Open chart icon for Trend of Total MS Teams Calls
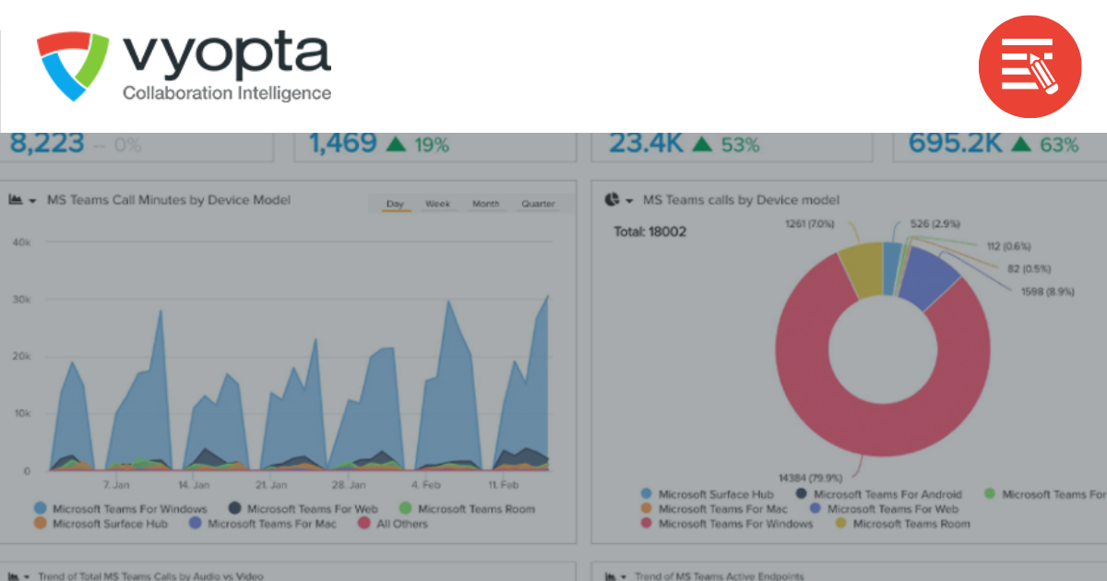This screenshot has height=581, width=1107. pyautogui.click(x=16, y=575)
